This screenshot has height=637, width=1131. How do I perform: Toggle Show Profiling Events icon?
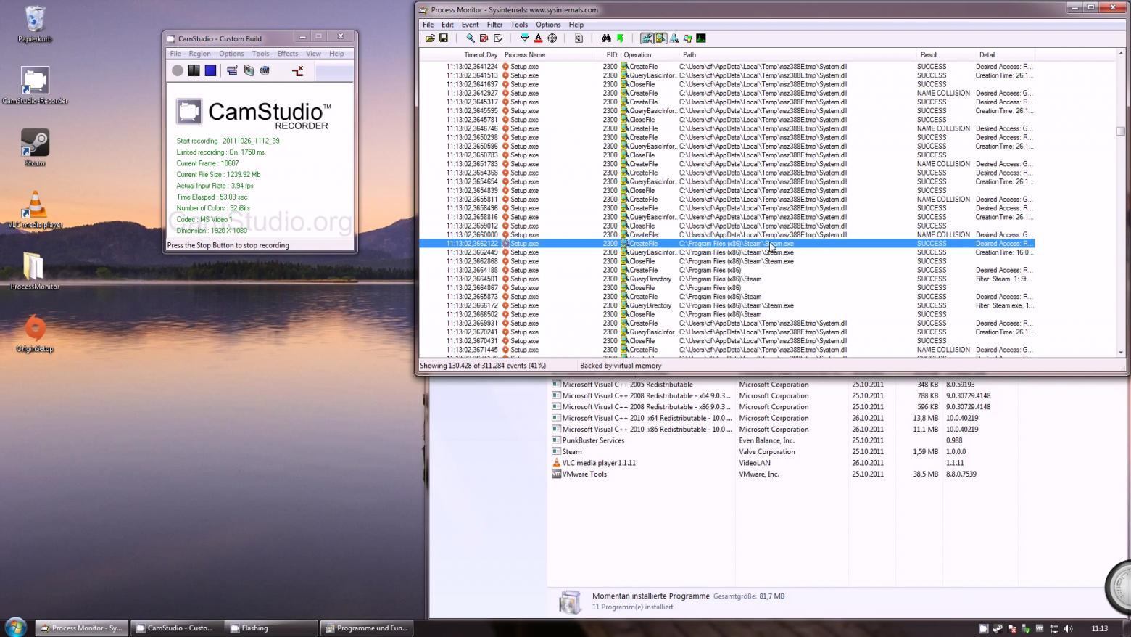point(701,38)
